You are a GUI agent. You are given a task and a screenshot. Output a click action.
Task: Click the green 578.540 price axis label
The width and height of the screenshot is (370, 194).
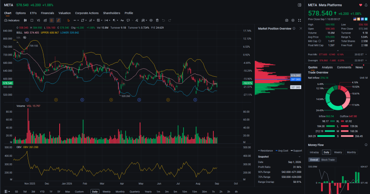tap(7, 83)
